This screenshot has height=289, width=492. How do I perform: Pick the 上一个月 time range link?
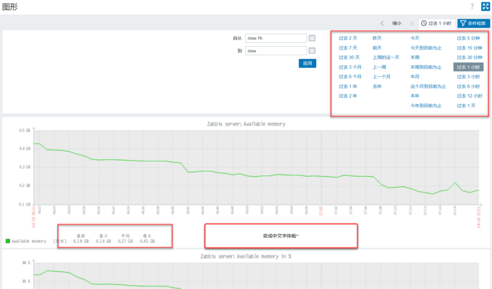381,76
